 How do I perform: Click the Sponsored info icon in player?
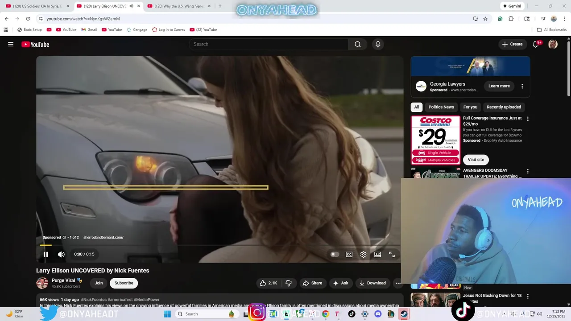point(64,237)
